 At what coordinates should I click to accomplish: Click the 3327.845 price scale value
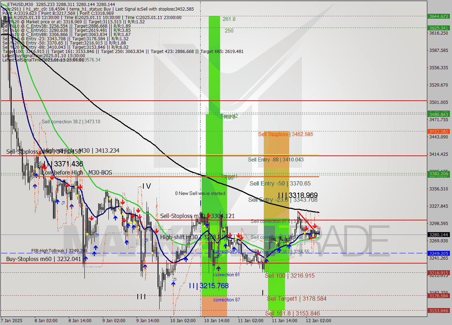tap(438, 206)
